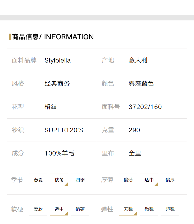Click the 面料品牌 label

point(24,60)
